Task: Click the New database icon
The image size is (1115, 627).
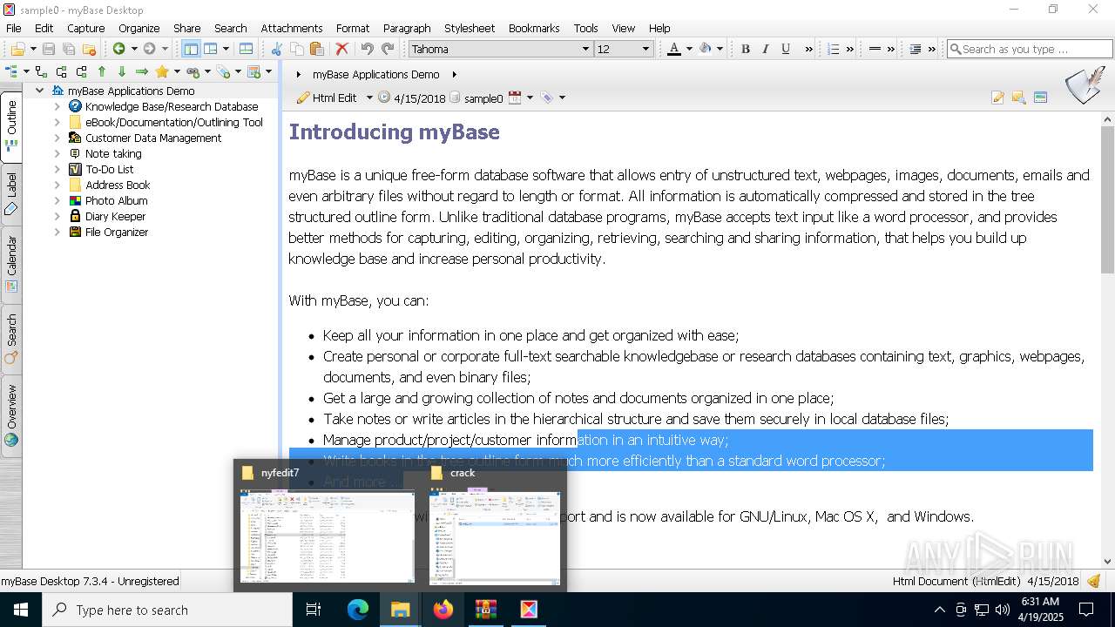Action: (x=17, y=49)
